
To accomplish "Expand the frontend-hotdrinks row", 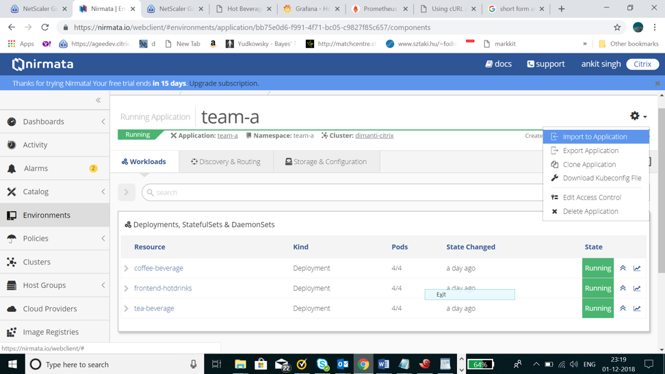I will (x=127, y=289).
